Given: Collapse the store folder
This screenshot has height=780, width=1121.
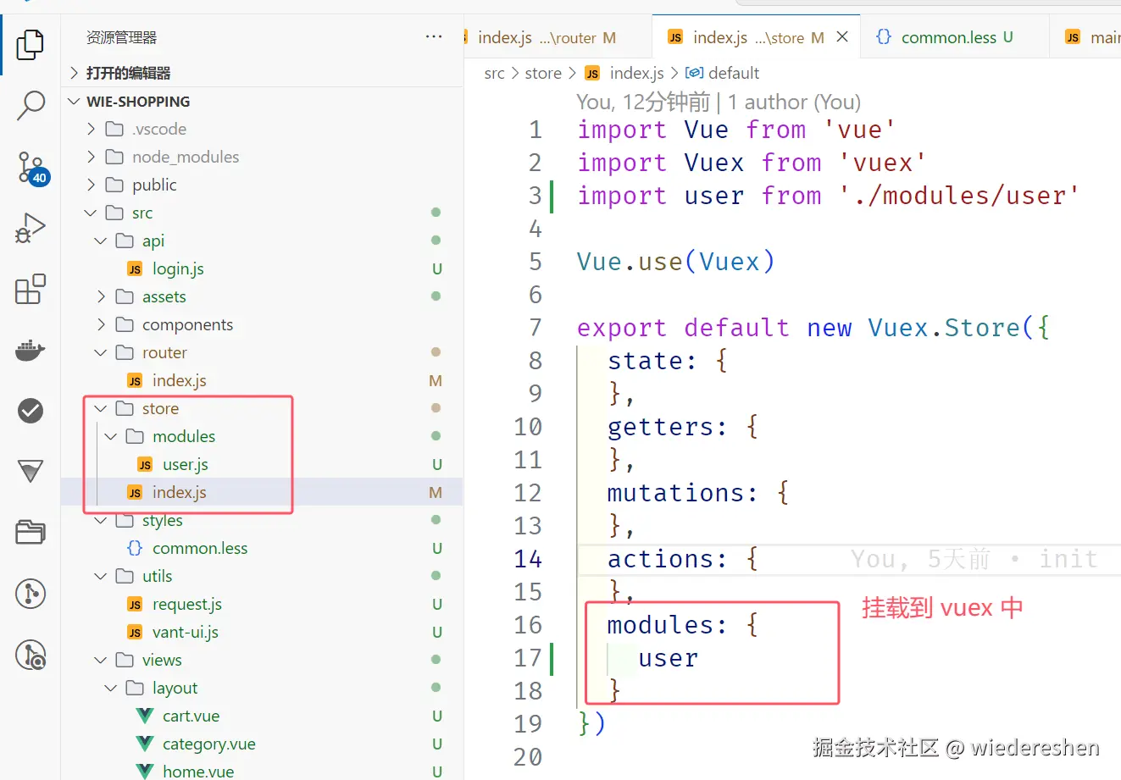Looking at the screenshot, I should pyautogui.click(x=102, y=408).
